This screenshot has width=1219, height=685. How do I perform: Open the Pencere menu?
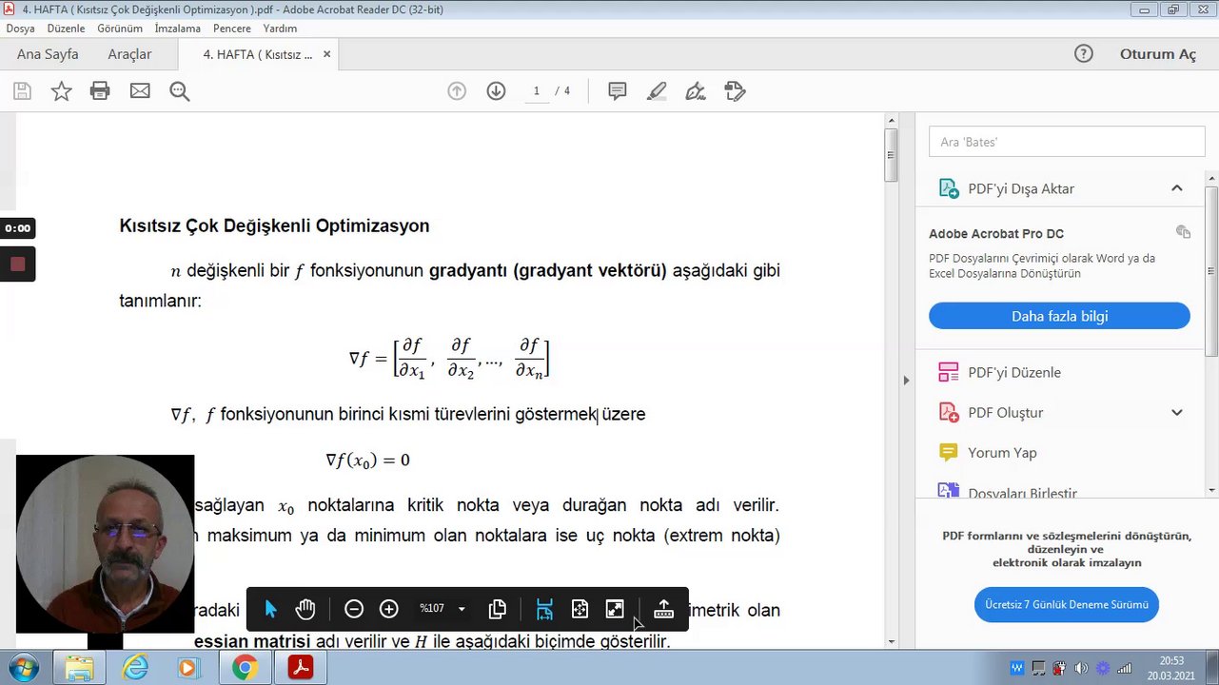click(232, 29)
